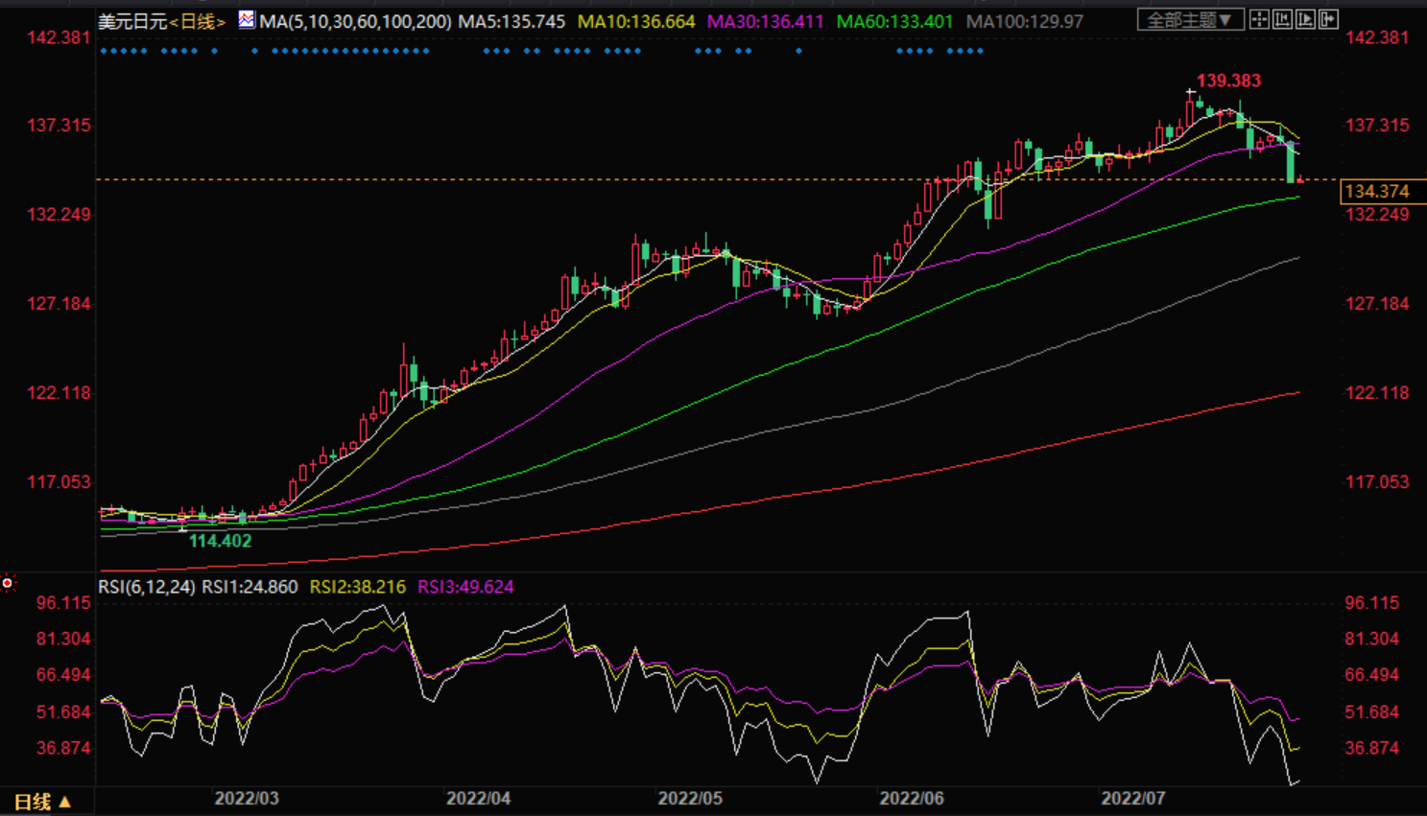Click the crosshair cursor icon

tap(1259, 19)
